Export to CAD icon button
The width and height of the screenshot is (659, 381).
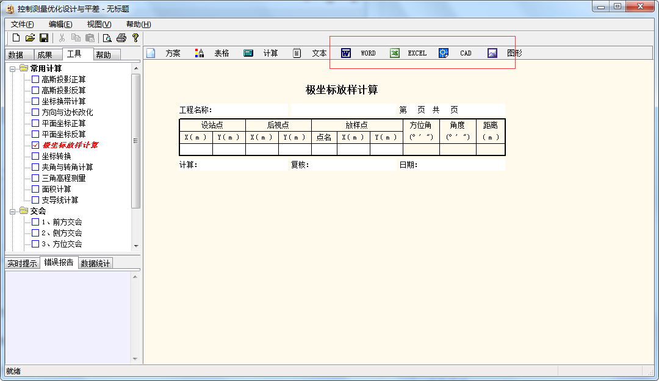click(x=444, y=53)
